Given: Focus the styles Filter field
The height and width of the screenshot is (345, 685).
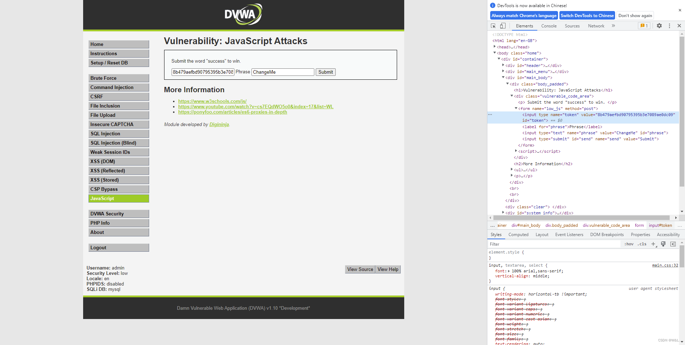Looking at the screenshot, I should tap(554, 244).
